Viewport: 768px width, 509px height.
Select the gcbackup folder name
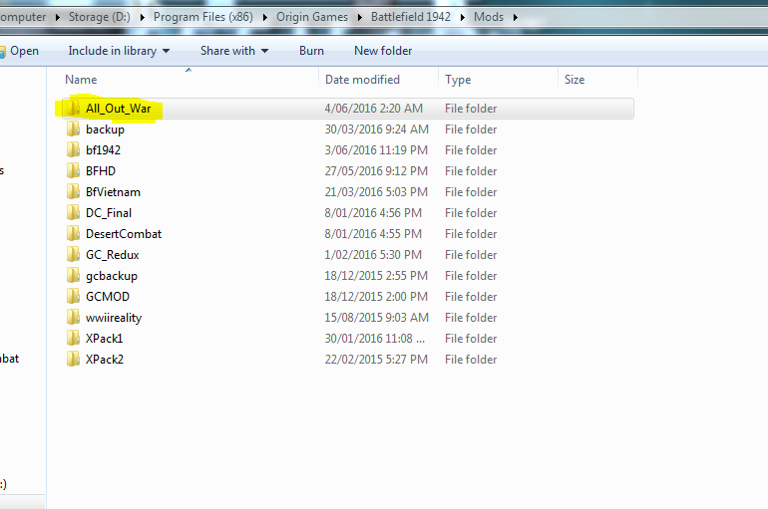coord(111,276)
